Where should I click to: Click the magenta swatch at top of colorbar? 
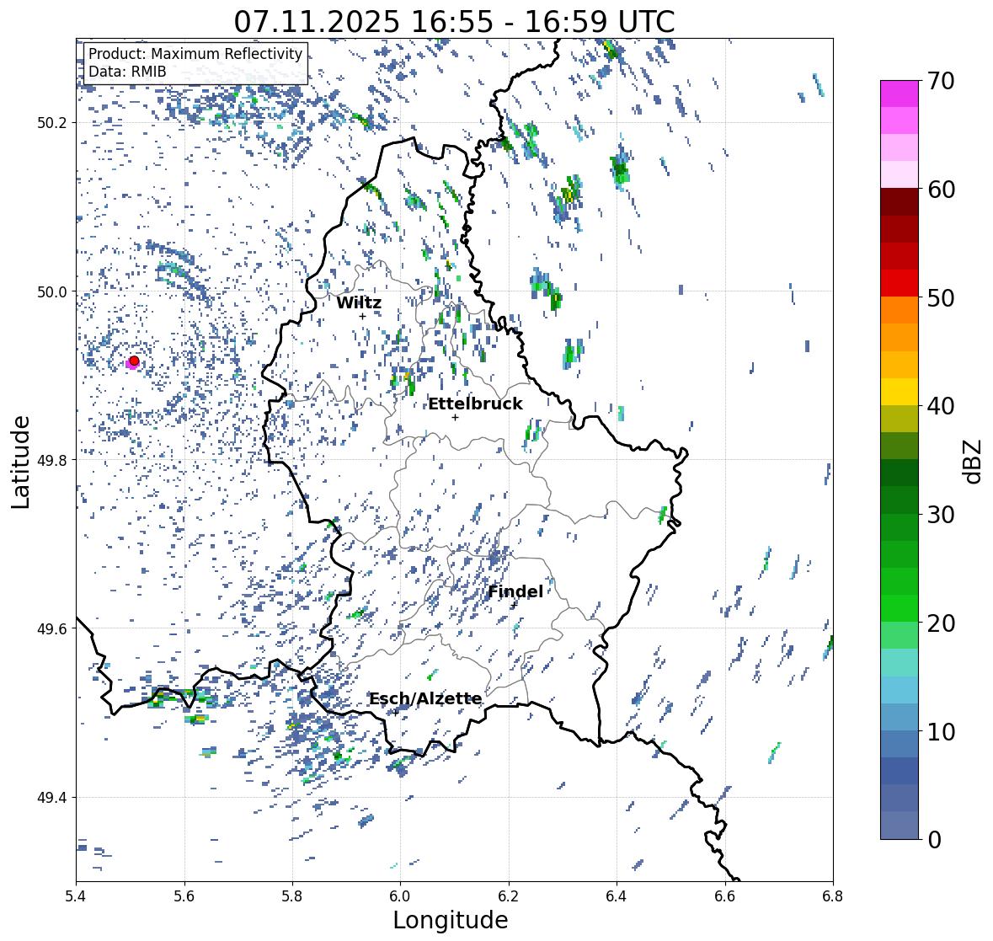point(900,94)
